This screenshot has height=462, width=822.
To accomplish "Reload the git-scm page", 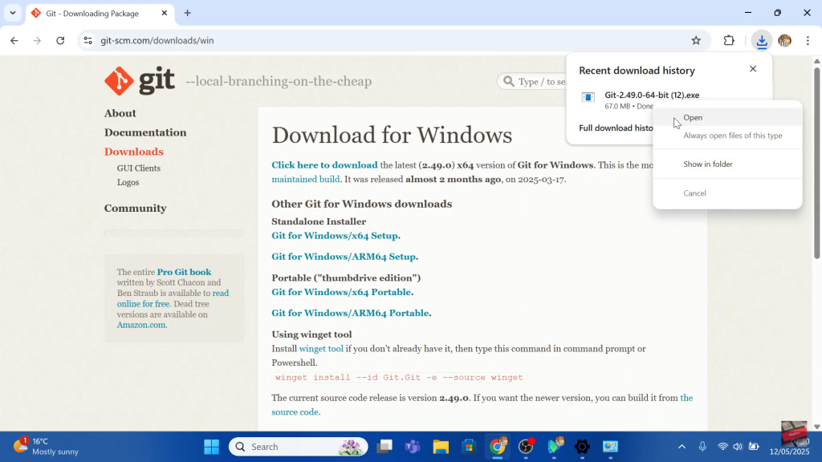I will click(60, 40).
